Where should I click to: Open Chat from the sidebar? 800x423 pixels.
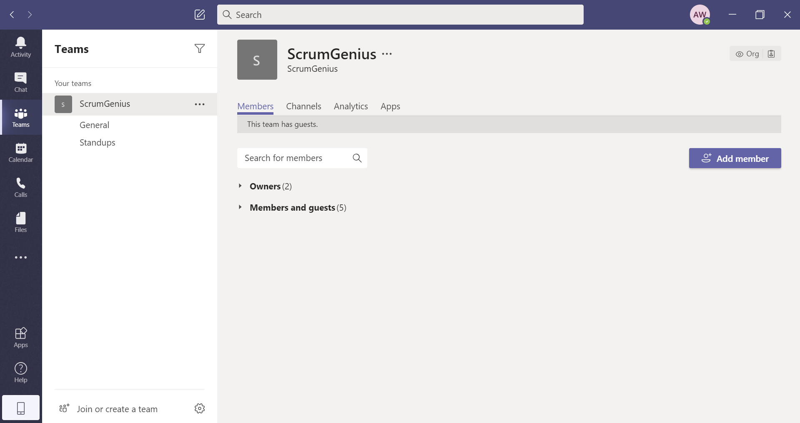(x=21, y=82)
